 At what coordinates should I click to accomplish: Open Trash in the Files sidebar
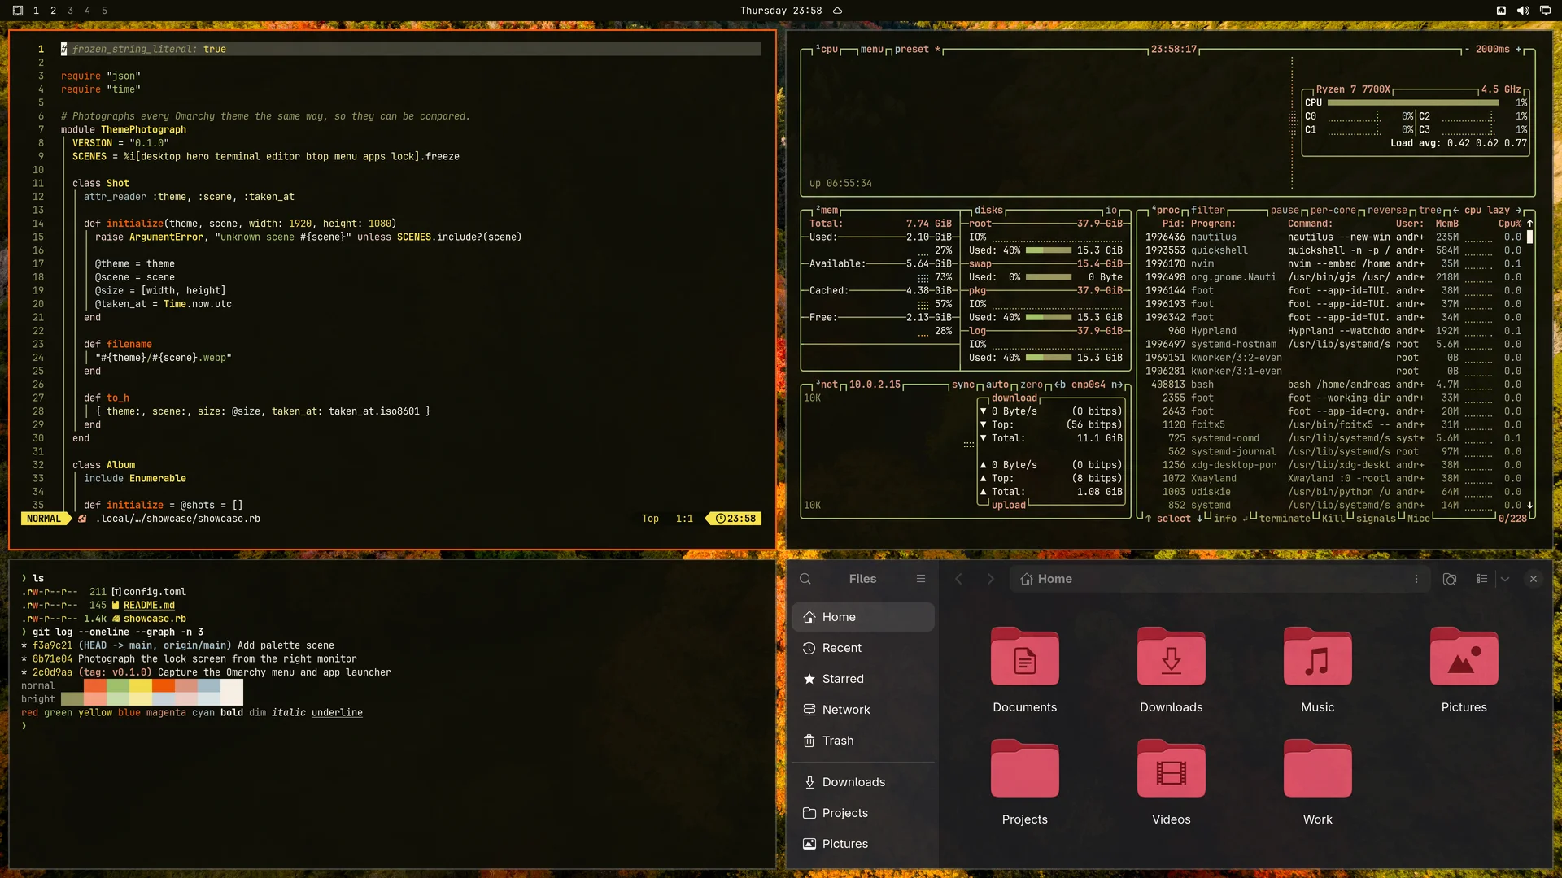(863, 741)
